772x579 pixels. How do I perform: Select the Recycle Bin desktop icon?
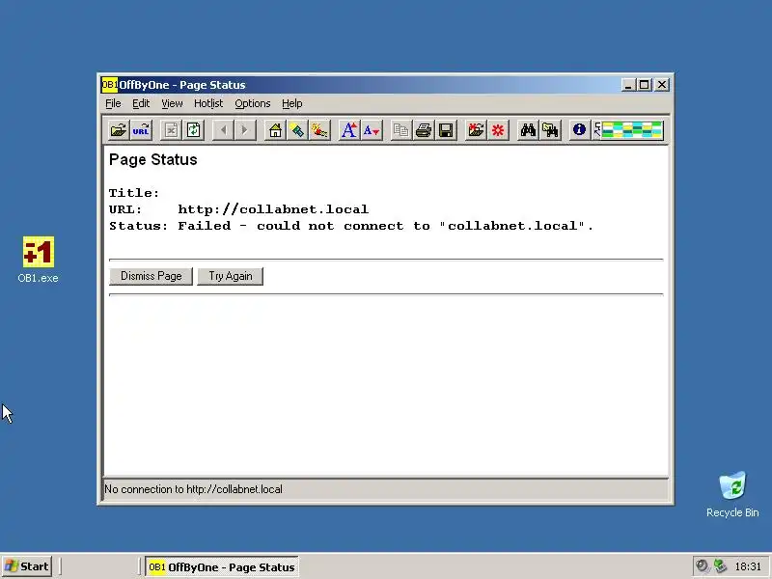pos(732,495)
